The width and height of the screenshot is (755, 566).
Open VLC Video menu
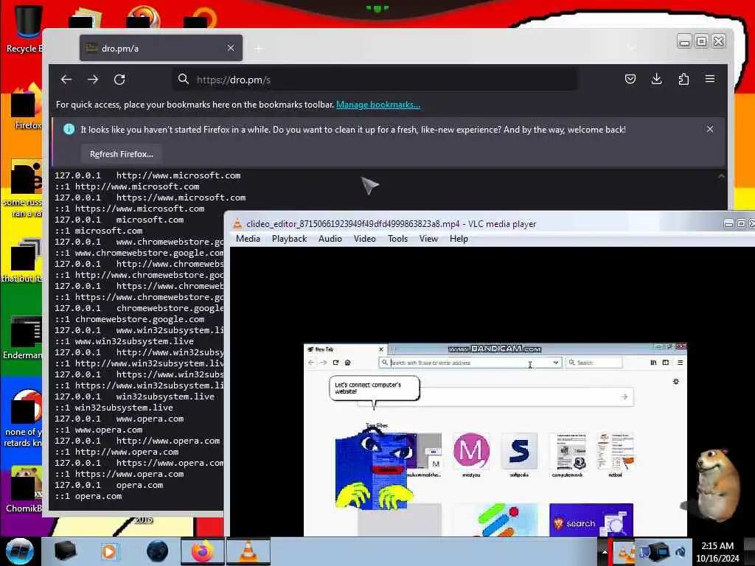pyautogui.click(x=364, y=239)
